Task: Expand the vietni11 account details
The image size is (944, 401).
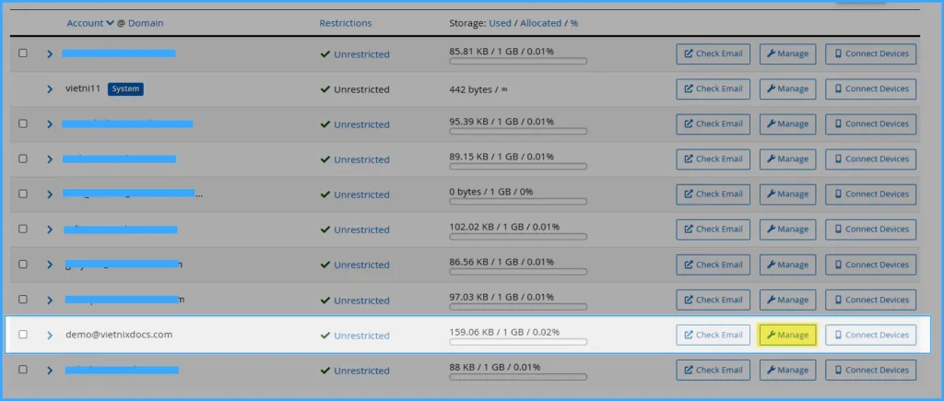Action: tap(50, 89)
